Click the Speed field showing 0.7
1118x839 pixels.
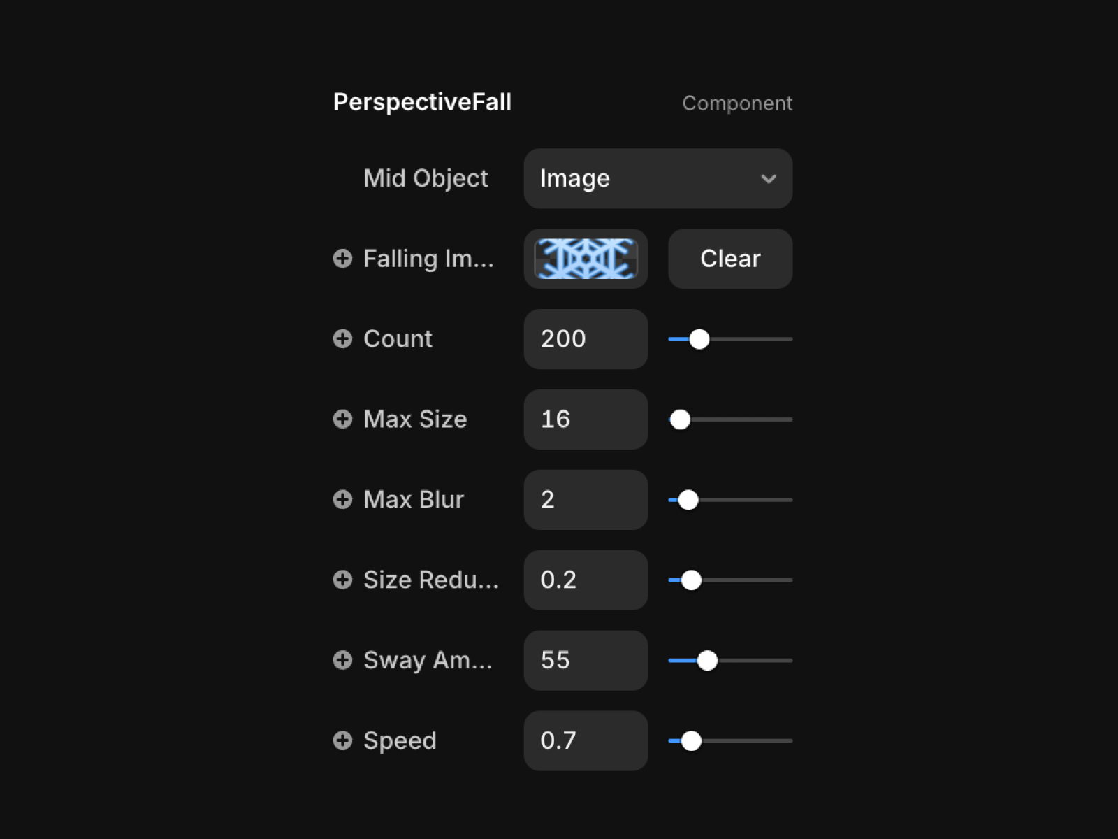click(586, 741)
